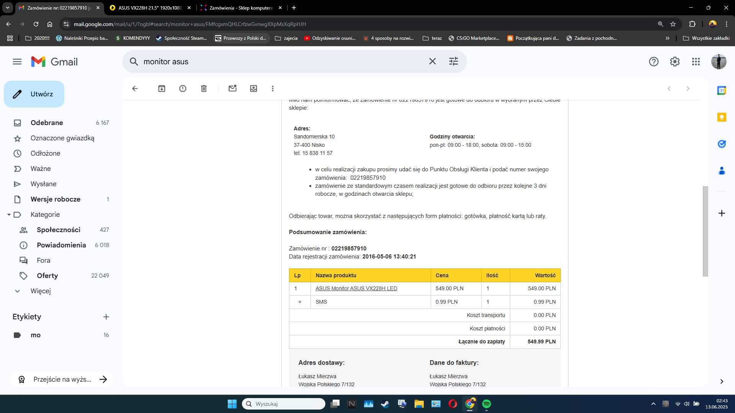
Task: Open Gmail settings gear
Action: coord(675,62)
